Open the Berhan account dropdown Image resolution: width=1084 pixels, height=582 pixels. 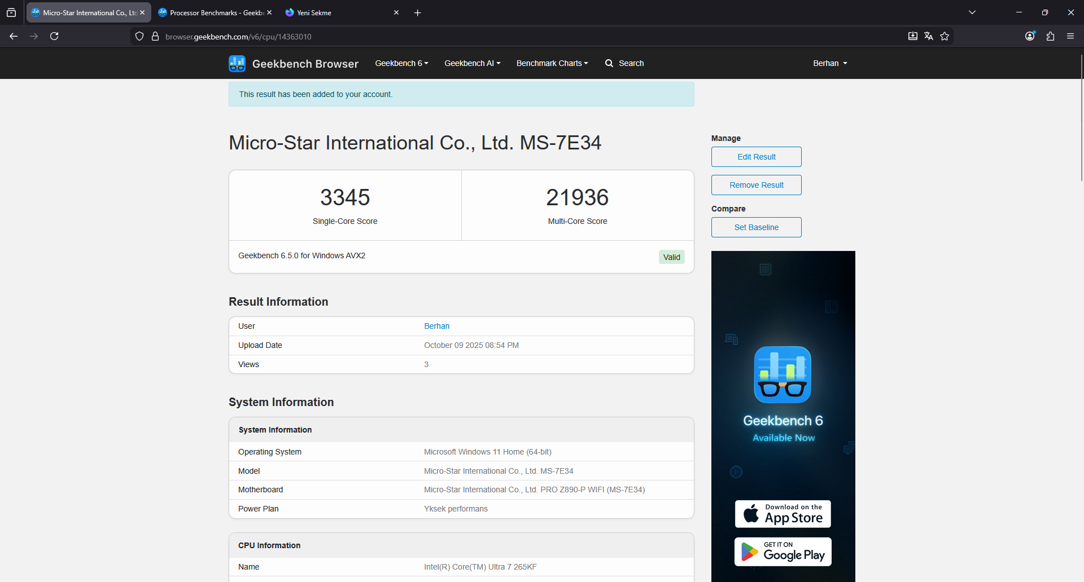(830, 63)
